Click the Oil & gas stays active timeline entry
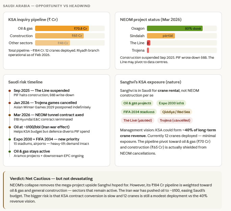 click(x=49, y=153)
